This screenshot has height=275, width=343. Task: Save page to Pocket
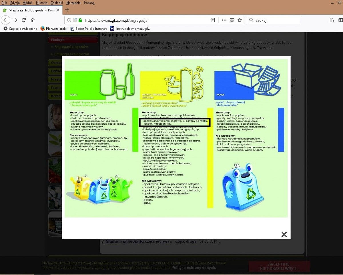pyautogui.click(x=232, y=20)
